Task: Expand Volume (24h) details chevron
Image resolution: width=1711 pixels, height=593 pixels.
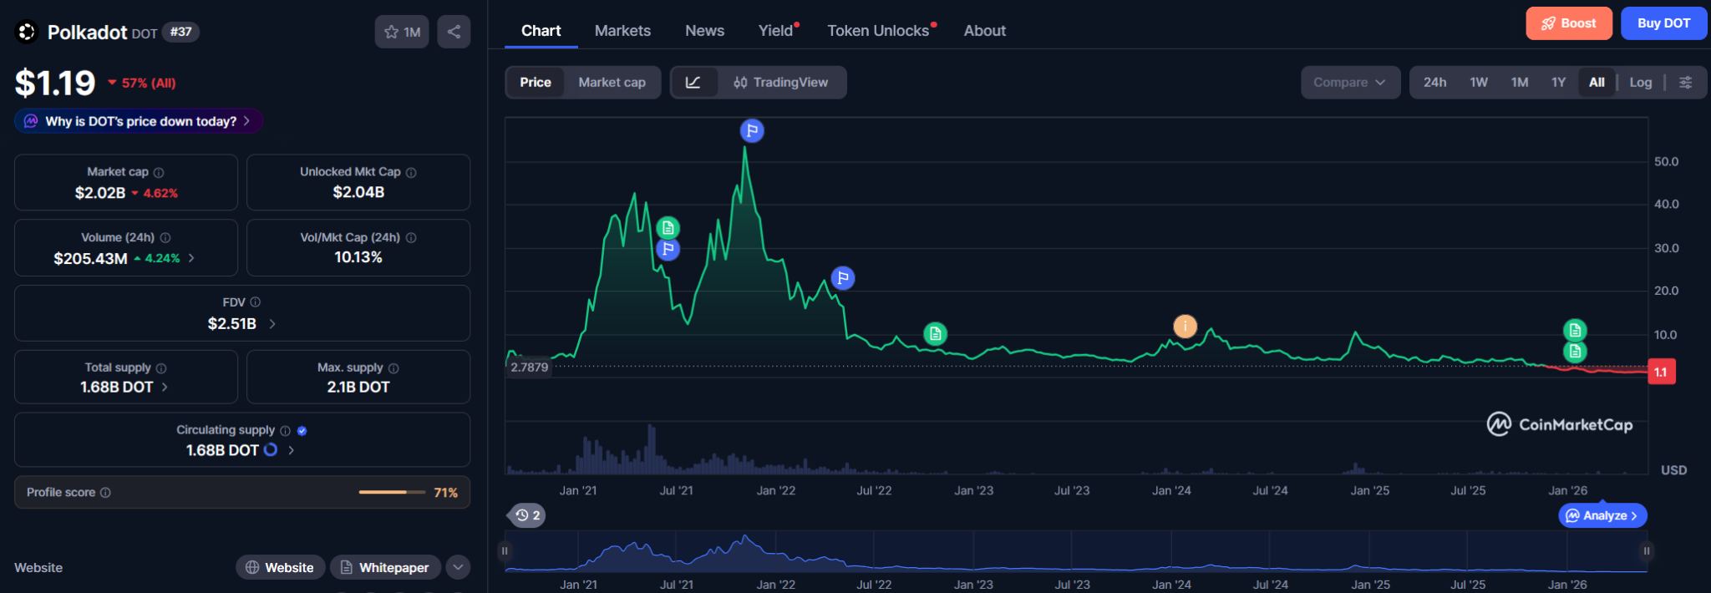Action: coord(191,258)
